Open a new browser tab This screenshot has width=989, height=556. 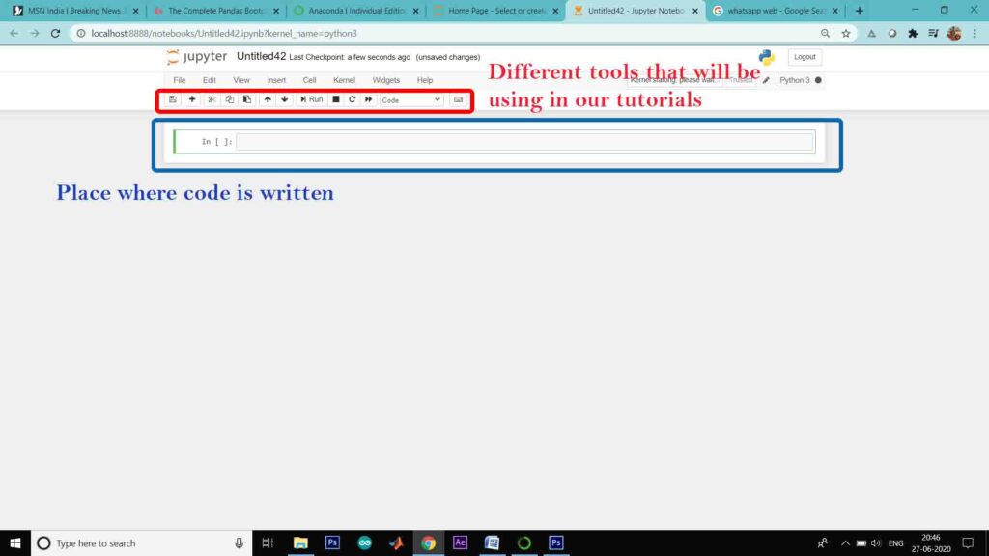[859, 11]
